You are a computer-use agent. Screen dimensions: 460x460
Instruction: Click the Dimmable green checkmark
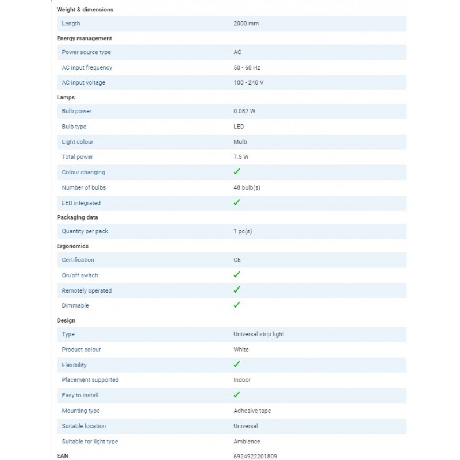point(237,305)
